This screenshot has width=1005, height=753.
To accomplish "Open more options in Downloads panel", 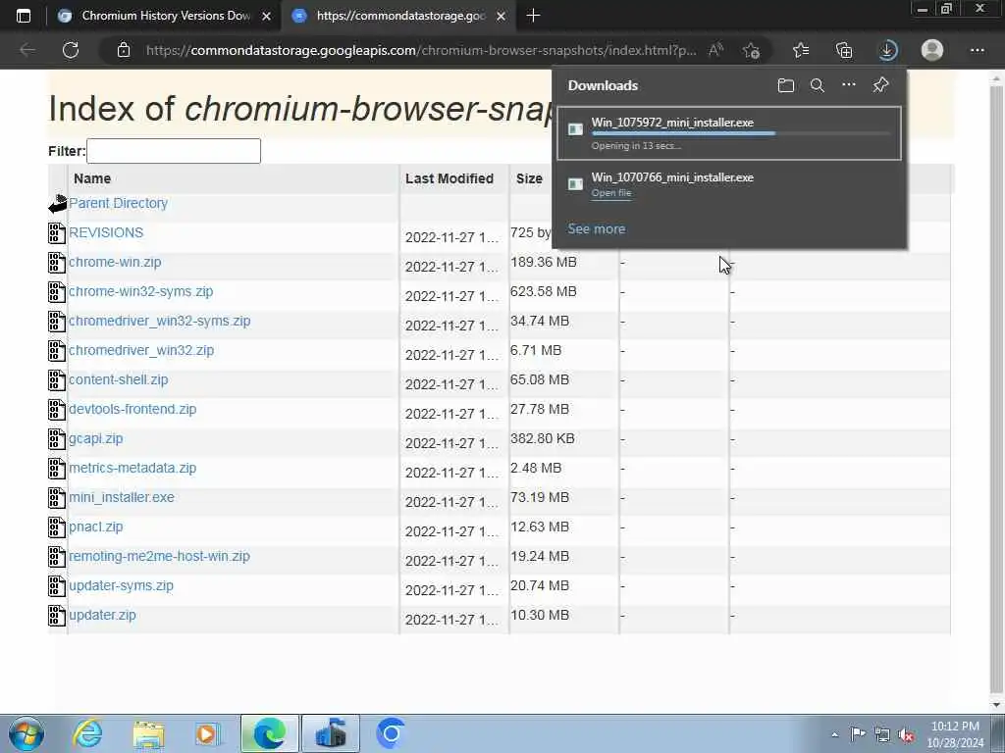I will (x=849, y=84).
